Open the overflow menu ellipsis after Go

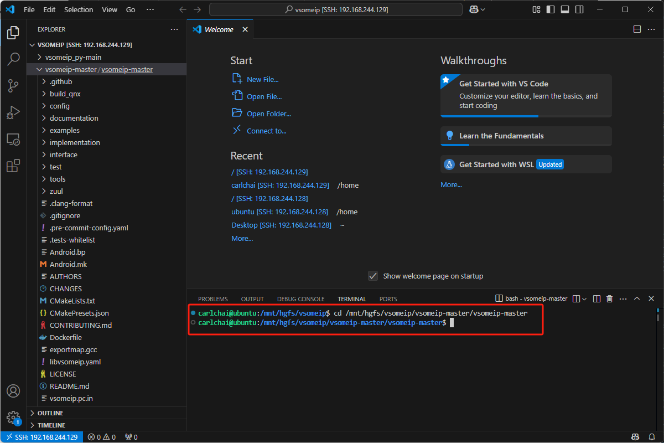150,9
